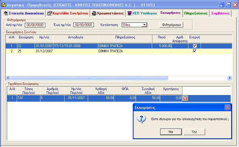The height and width of the screenshot is (147, 239).
Task: Uncheck Ενεργή checkbox for assignment 22
Action: (x=195, y=46)
